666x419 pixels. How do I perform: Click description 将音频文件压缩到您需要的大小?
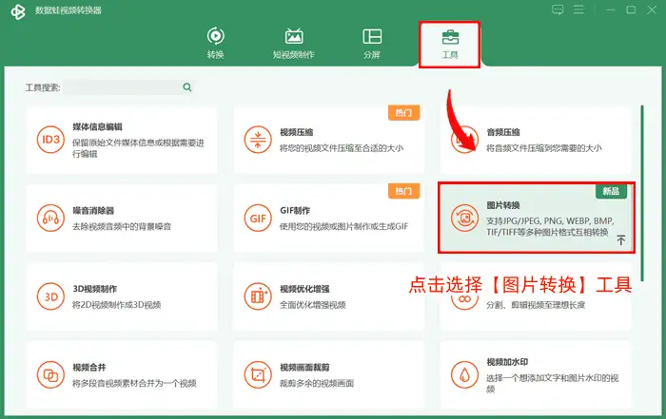click(x=544, y=148)
